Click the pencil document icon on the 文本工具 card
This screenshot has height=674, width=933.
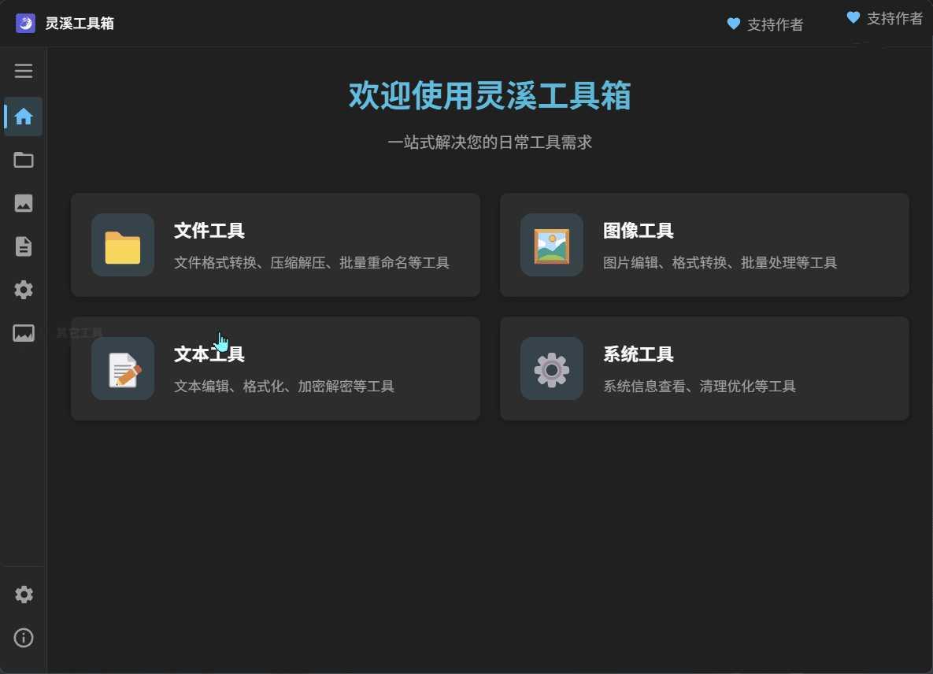point(122,368)
